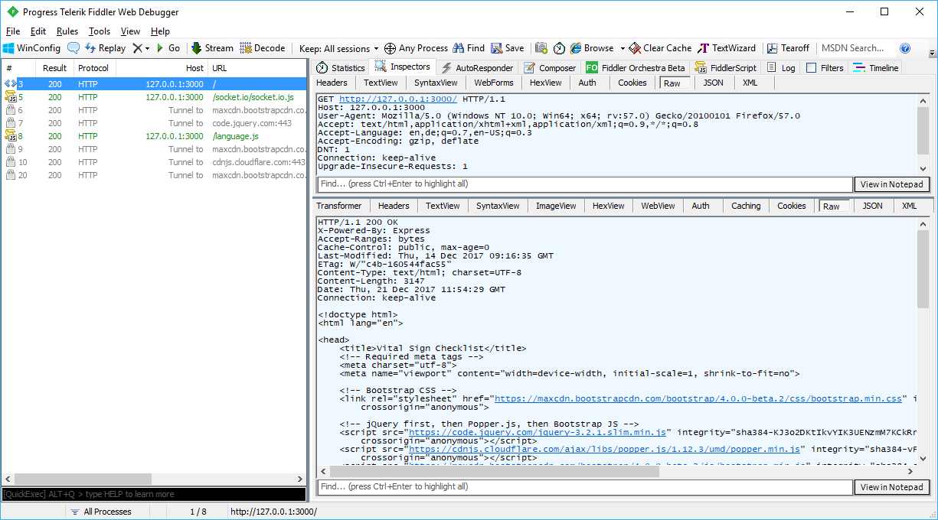938x520 pixels.
Task: Click the timer clock icon
Action: [559, 48]
